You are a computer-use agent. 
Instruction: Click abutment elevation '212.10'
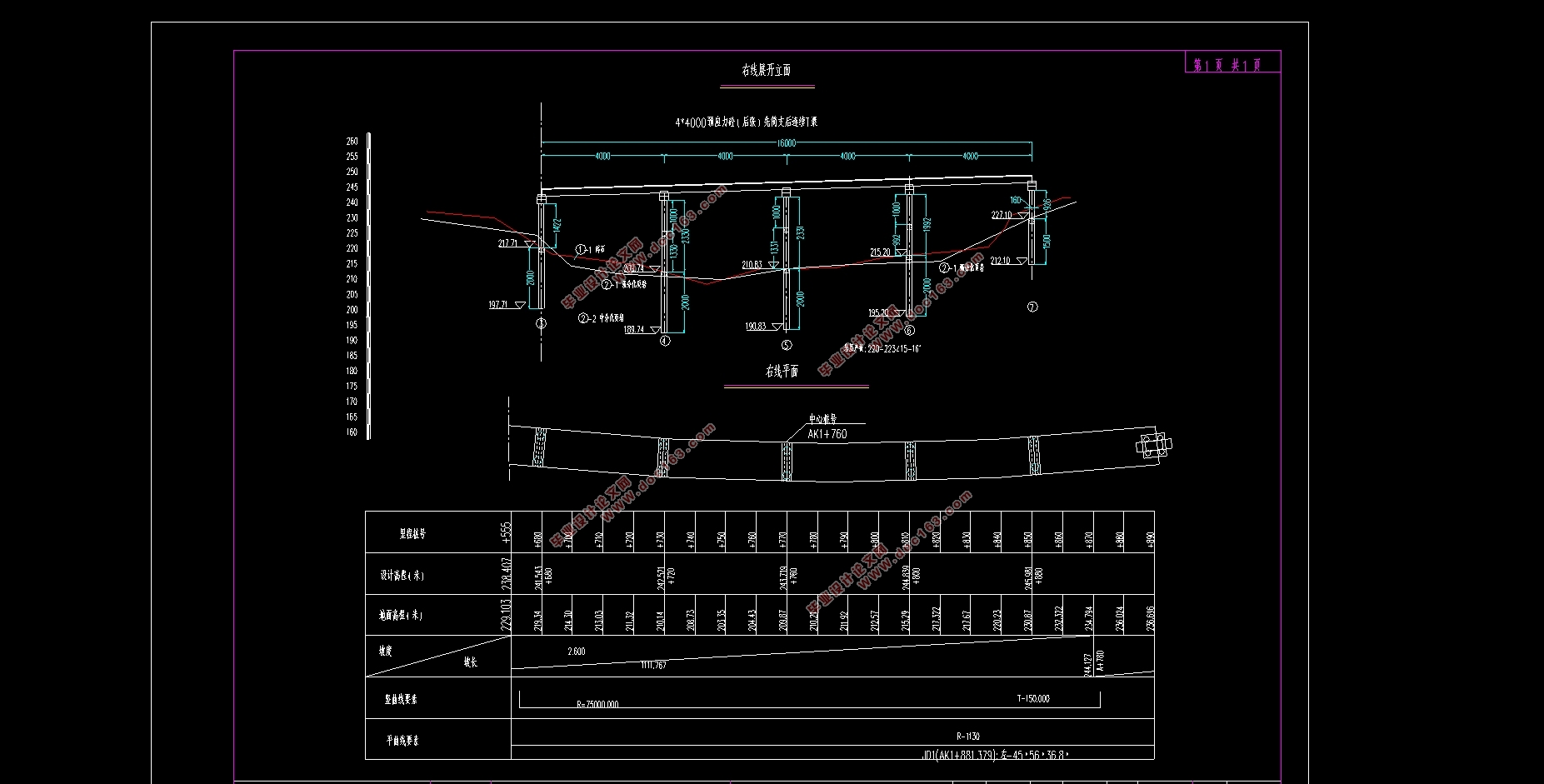point(1000,261)
